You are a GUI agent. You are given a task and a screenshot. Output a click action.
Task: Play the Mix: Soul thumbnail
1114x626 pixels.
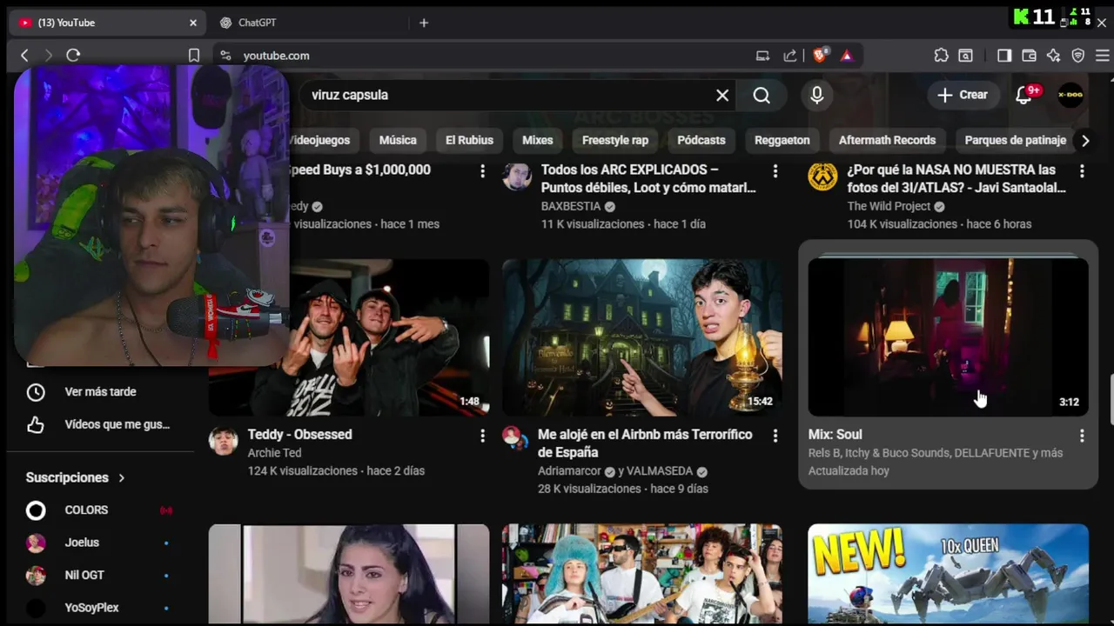tap(949, 337)
